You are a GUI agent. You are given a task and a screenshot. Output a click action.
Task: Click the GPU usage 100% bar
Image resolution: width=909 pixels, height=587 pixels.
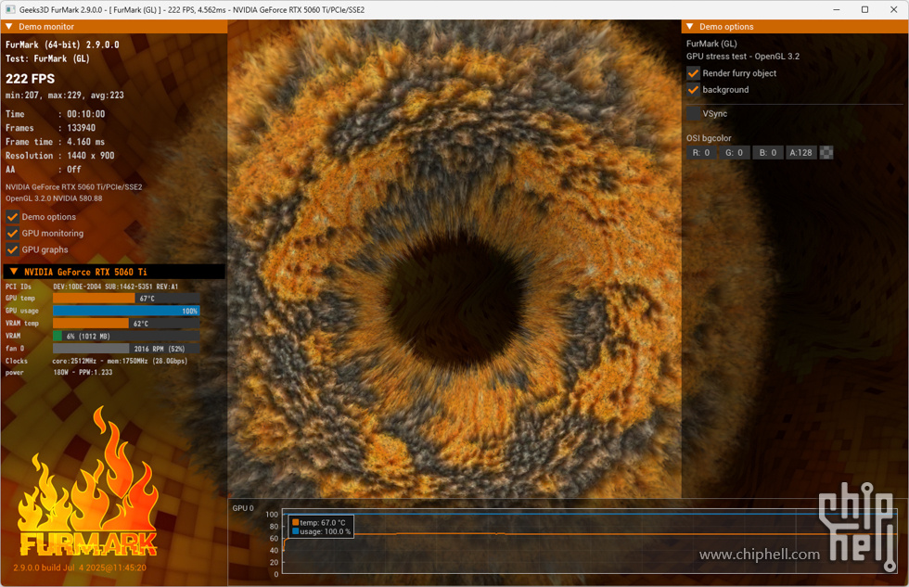pyautogui.click(x=126, y=312)
